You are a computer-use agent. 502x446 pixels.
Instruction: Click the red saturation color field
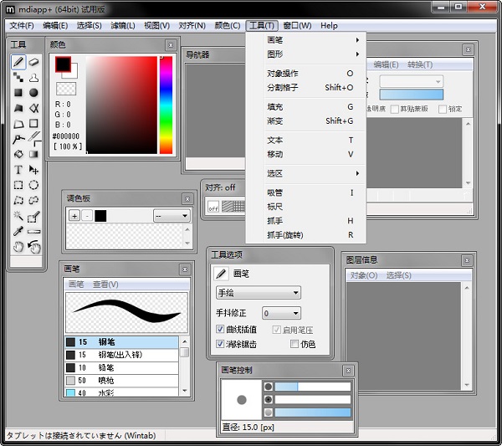coord(121,105)
